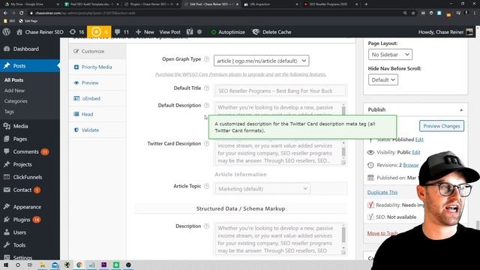Select Add New post submenu item

point(14,91)
